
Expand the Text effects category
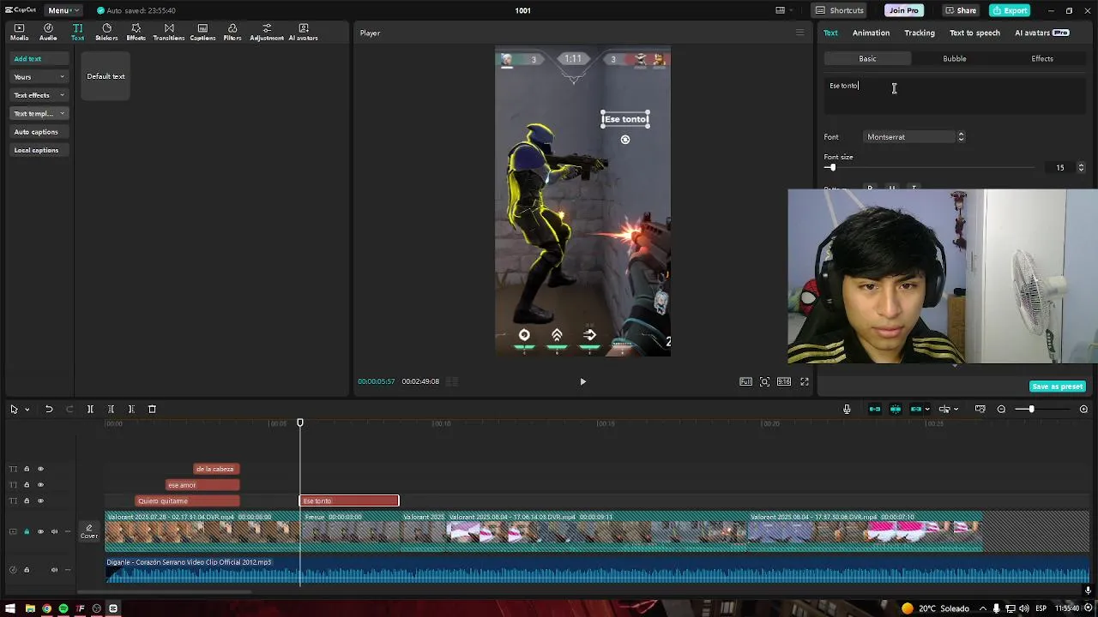(x=39, y=95)
